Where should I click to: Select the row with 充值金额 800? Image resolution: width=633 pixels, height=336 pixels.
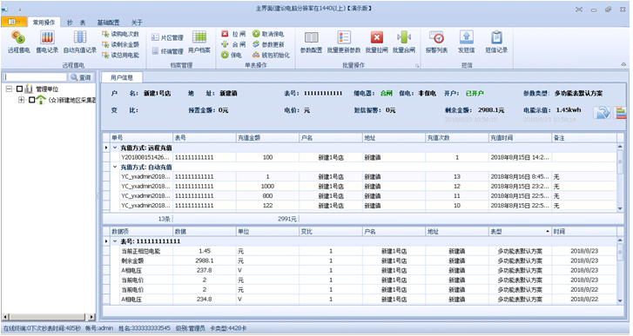coord(360,196)
